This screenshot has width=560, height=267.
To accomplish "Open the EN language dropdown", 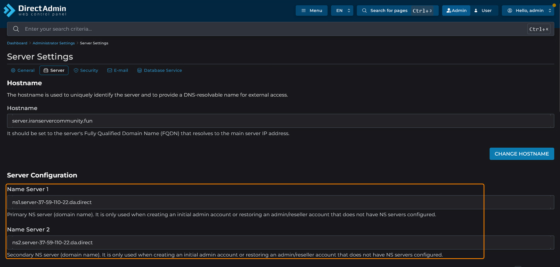I will tap(342, 10).
